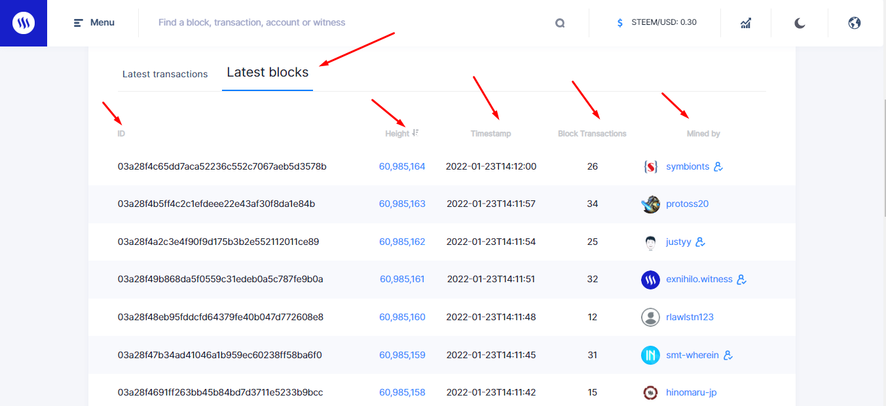The image size is (886, 406).
Task: Click timestamp 2022-01-23T14:11:42
Action: (x=491, y=392)
